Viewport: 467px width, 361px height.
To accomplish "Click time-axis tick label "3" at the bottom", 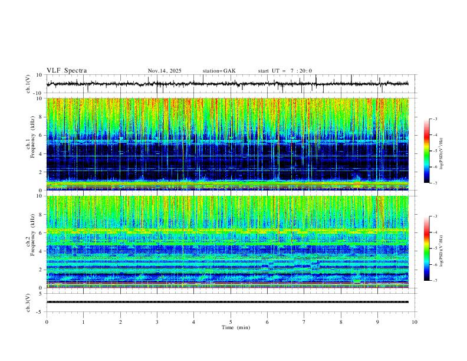I will (x=157, y=322).
